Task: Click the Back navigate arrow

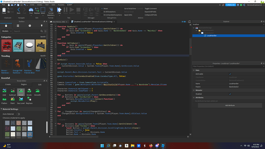Action: tap(18, 10)
